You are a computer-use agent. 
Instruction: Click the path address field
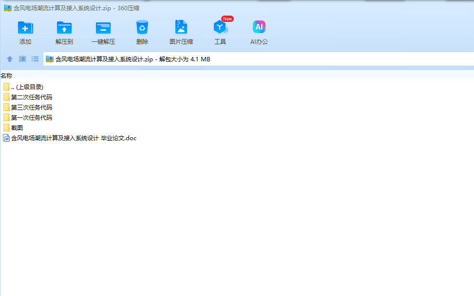259,59
